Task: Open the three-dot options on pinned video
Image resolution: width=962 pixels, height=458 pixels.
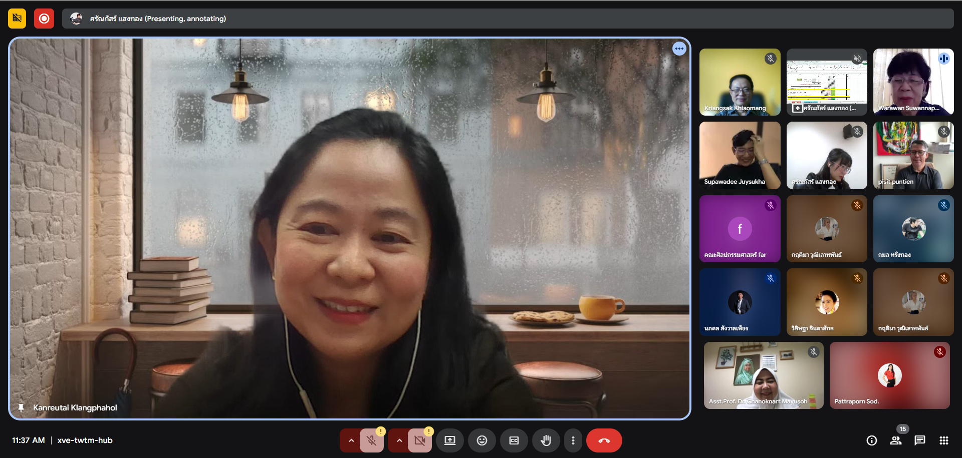Action: pos(679,49)
